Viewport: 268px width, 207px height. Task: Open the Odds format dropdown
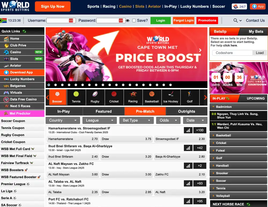[x=168, y=120]
